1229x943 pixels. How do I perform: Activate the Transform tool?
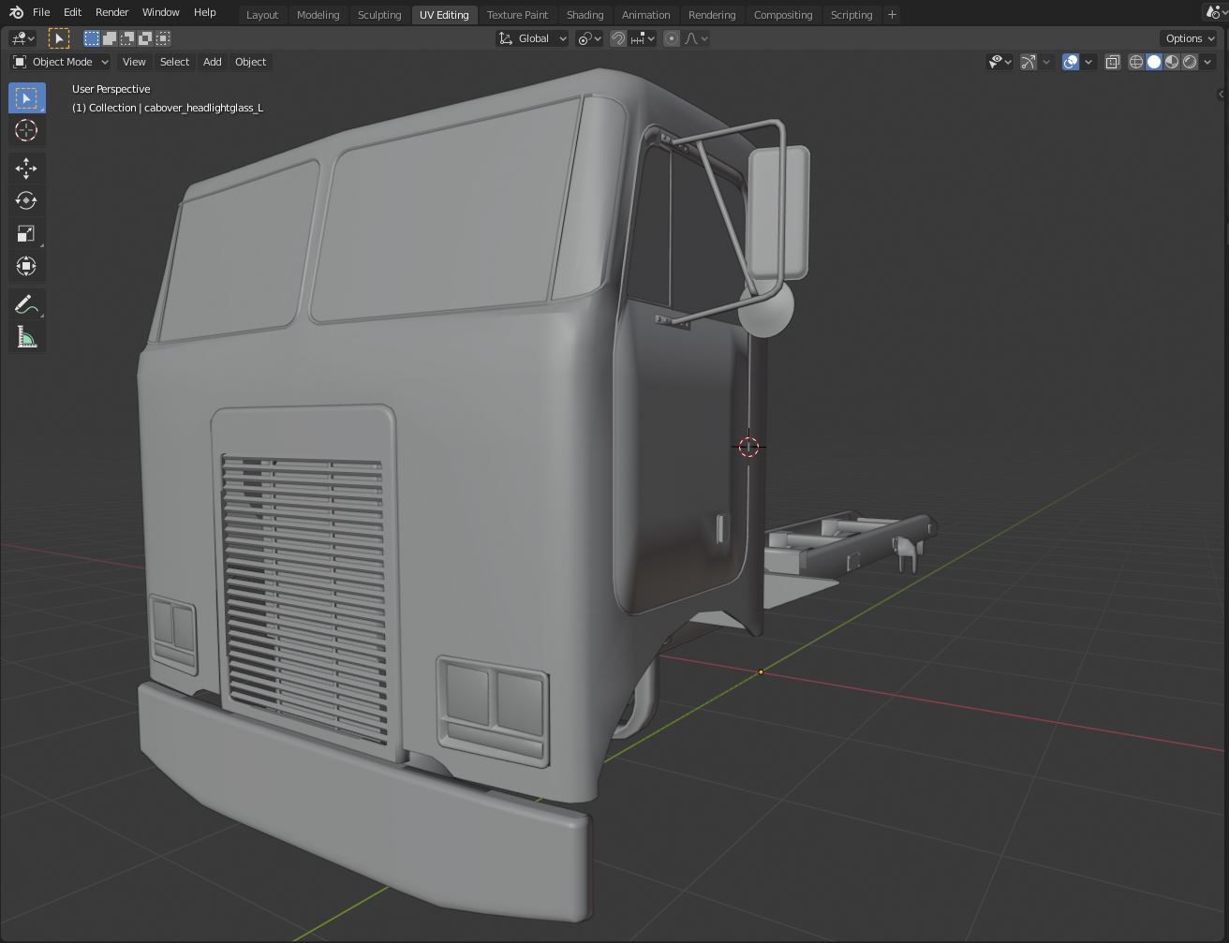[x=26, y=267]
